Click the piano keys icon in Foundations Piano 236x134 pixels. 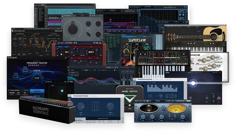[95, 106]
